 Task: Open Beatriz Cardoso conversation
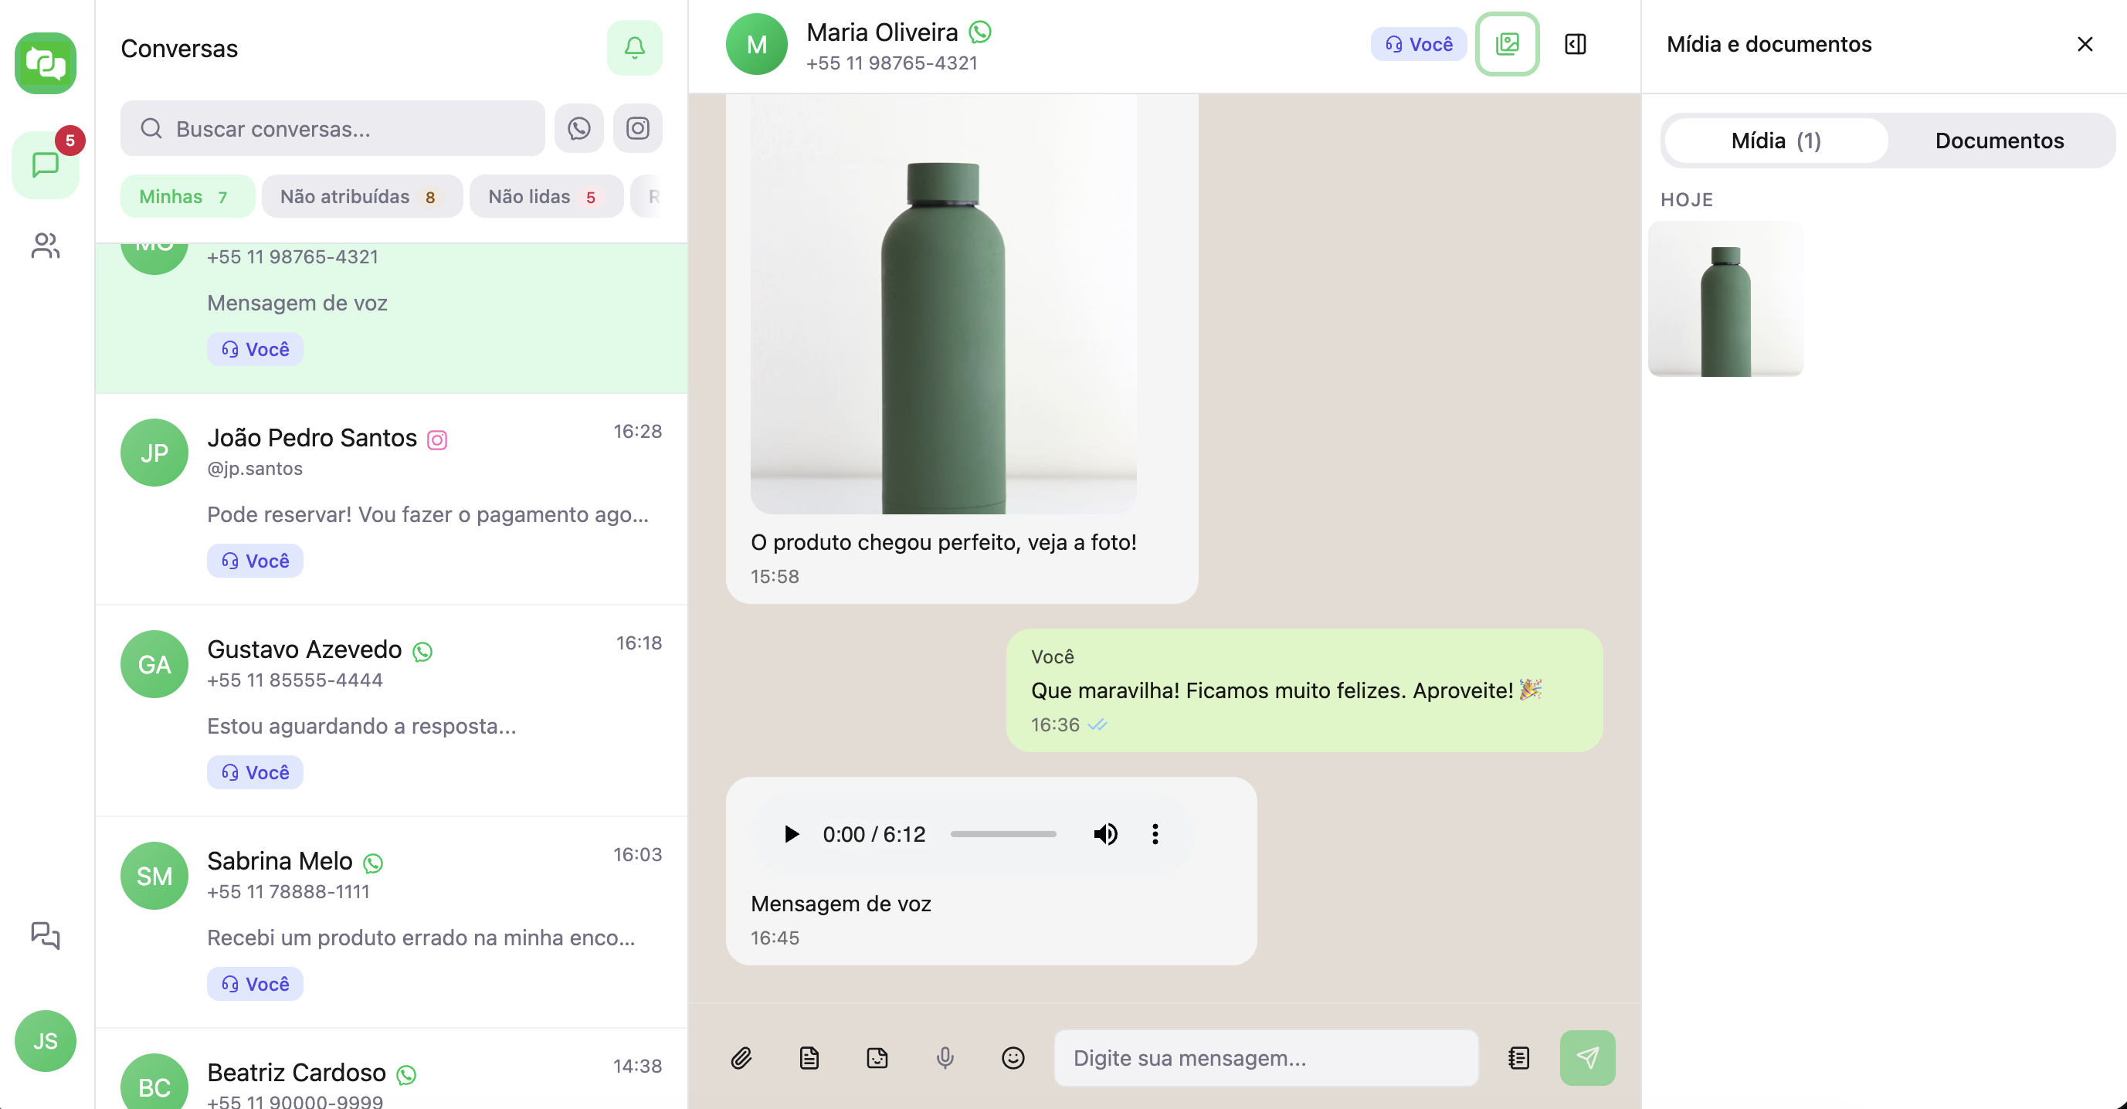(392, 1069)
